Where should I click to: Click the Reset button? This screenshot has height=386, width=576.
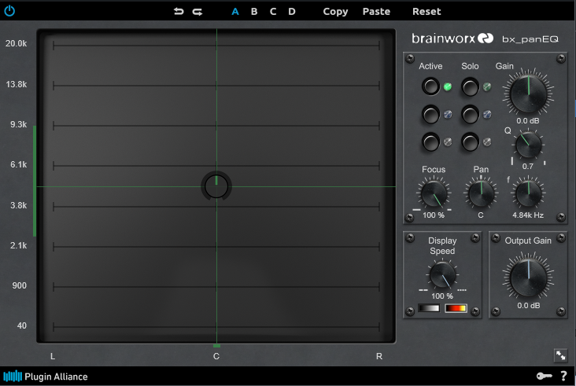[426, 12]
